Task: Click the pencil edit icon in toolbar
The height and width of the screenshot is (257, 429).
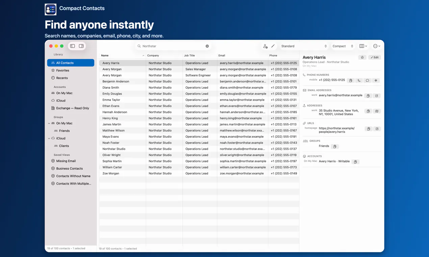Action: 273,46
